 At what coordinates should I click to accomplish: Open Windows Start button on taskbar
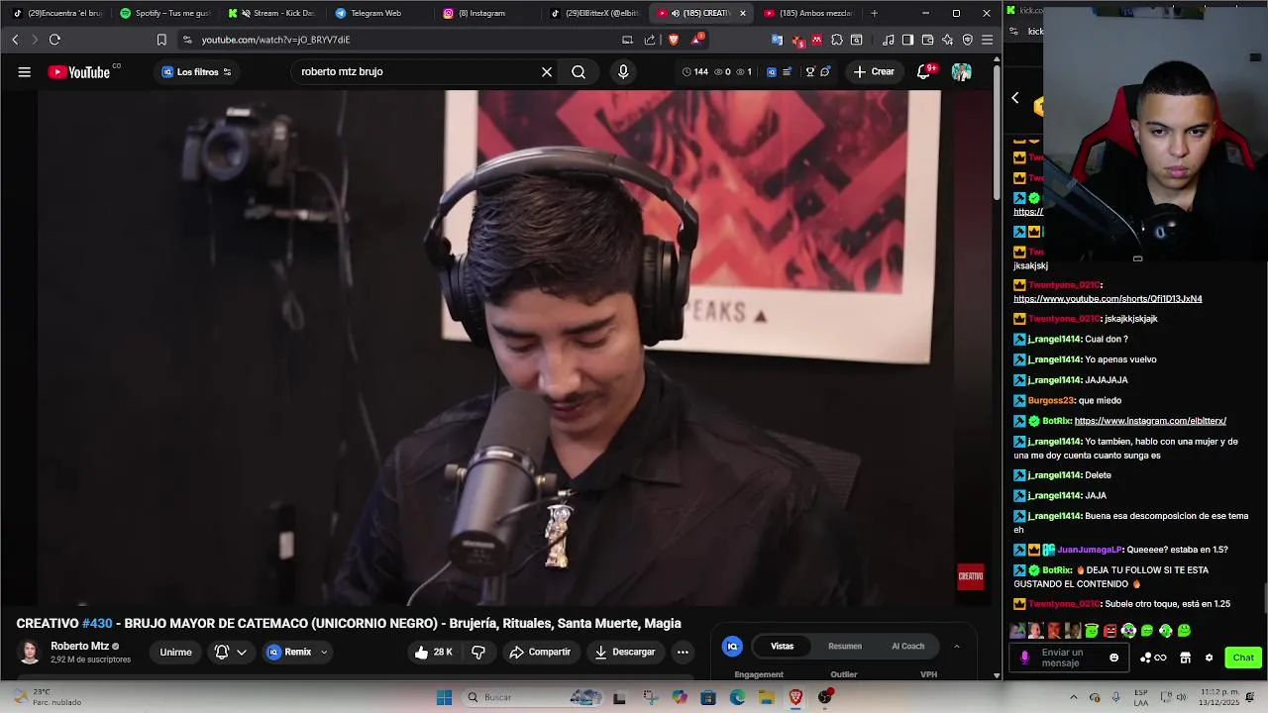click(444, 697)
